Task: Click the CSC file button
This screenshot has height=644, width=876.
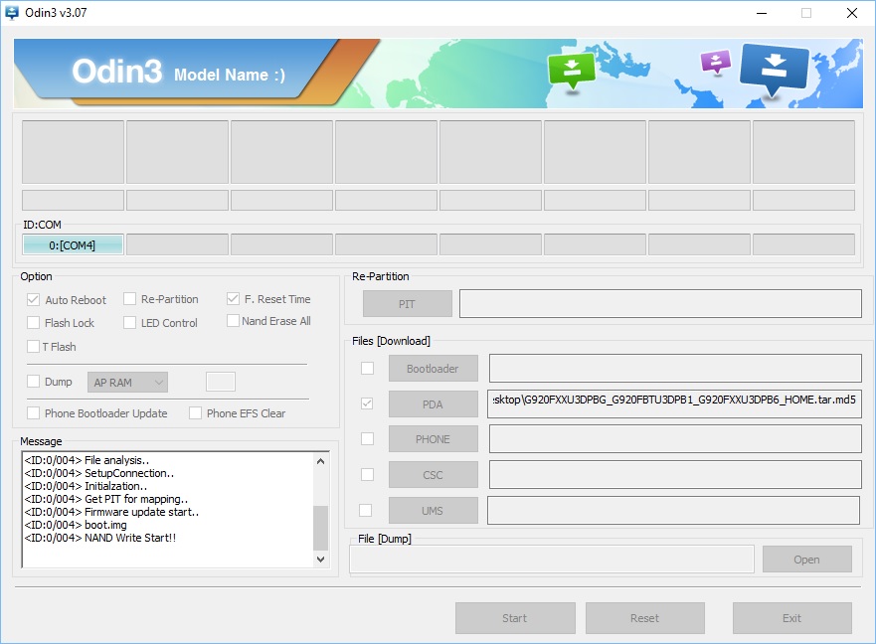Action: click(433, 475)
